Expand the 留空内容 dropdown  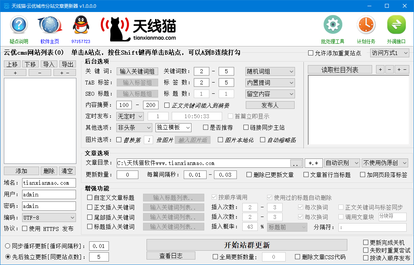(x=270, y=94)
